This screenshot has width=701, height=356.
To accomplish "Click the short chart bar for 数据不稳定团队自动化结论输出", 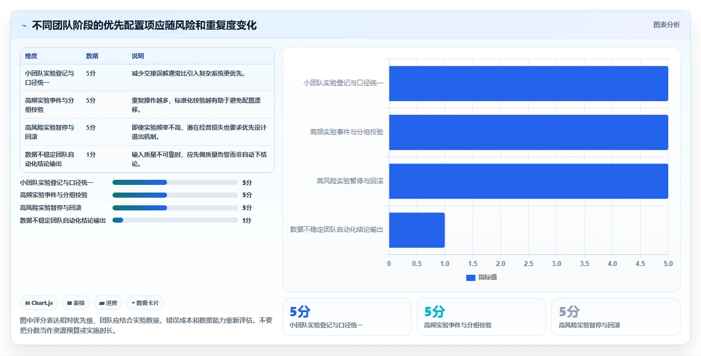I will 417,230.
